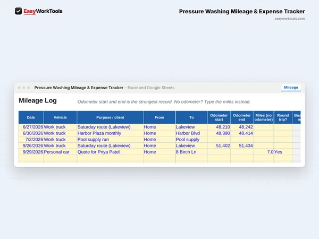This screenshot has height=239, width=319.
Task: Select the Round trip? column header
Action: tap(283, 117)
